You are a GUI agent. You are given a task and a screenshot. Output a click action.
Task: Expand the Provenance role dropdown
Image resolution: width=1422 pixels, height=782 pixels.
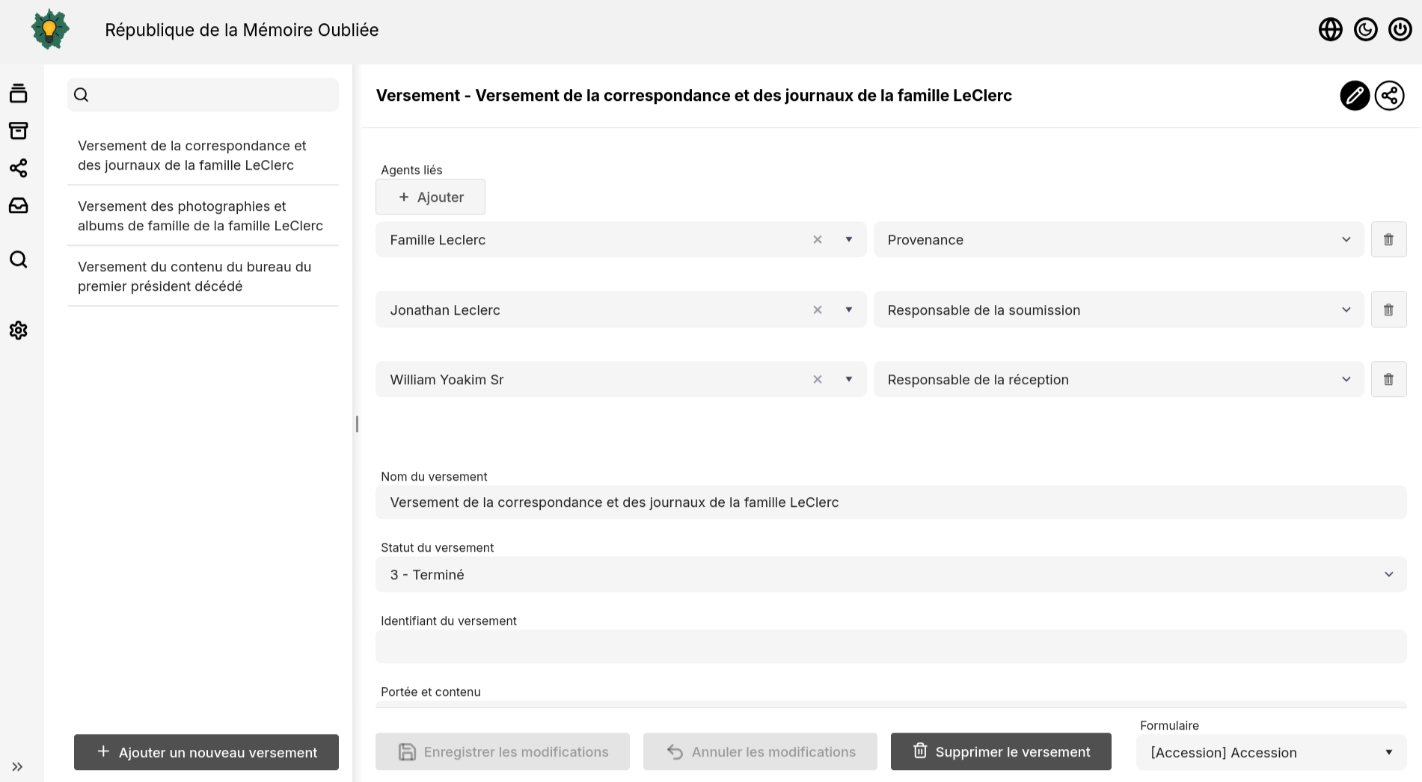coord(1346,239)
